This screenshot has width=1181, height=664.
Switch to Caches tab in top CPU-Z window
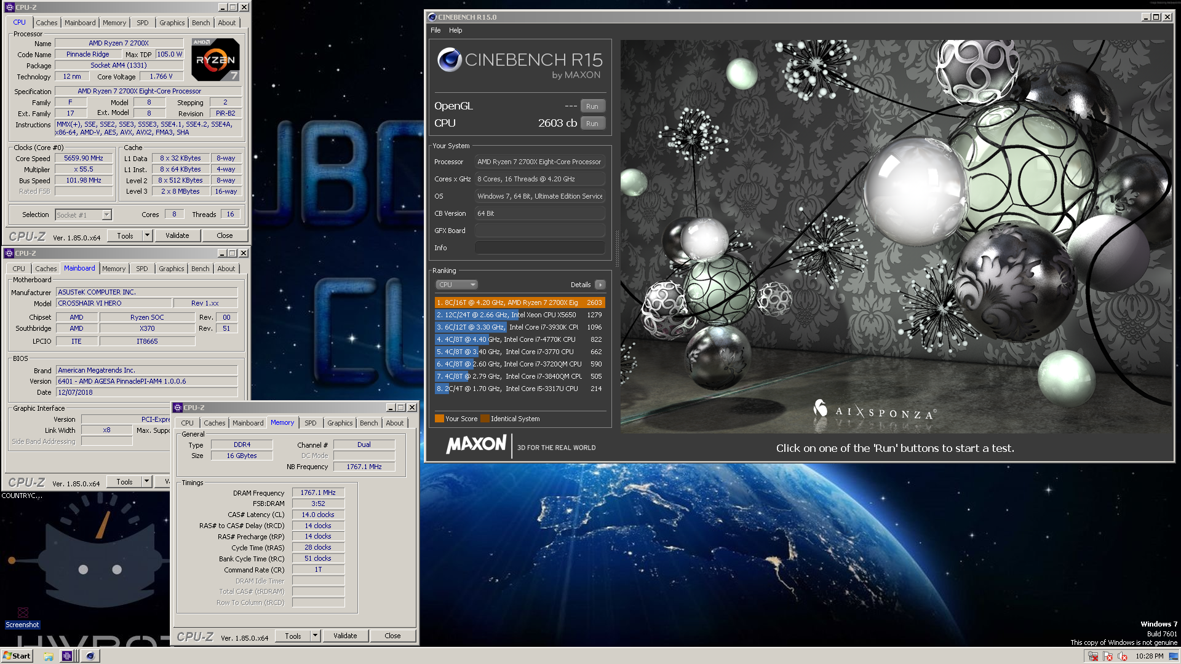47,23
